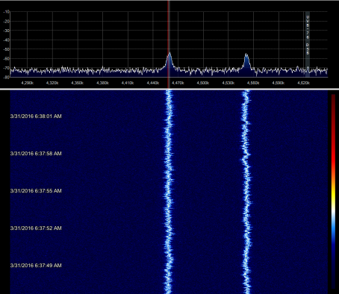Click the "UVB-76 USB" frequency marker band
This screenshot has height=294, width=339.
point(308,44)
